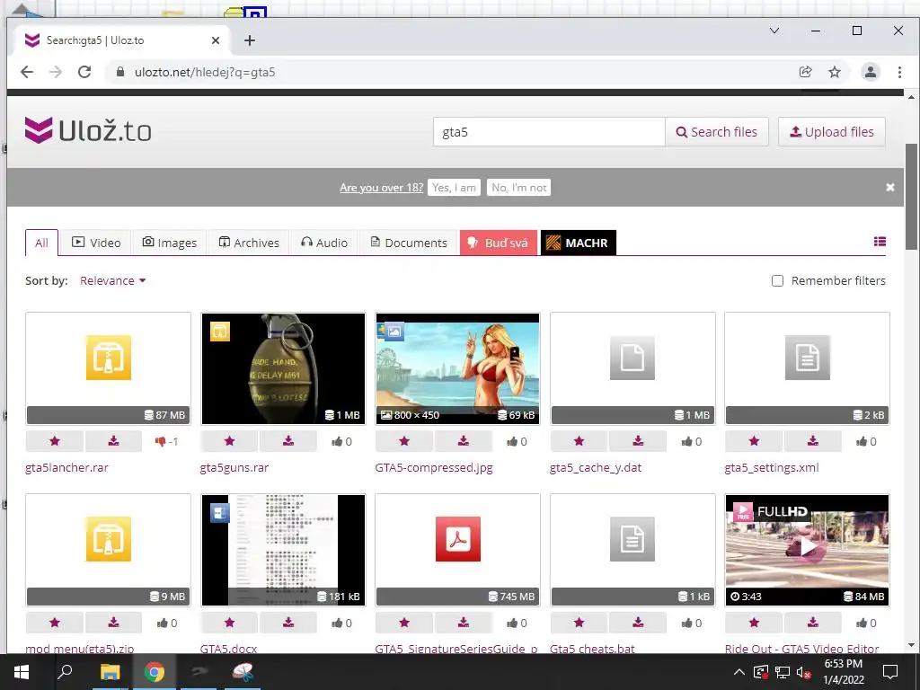Switch to the Video tab
The image size is (920, 690).
click(x=96, y=243)
